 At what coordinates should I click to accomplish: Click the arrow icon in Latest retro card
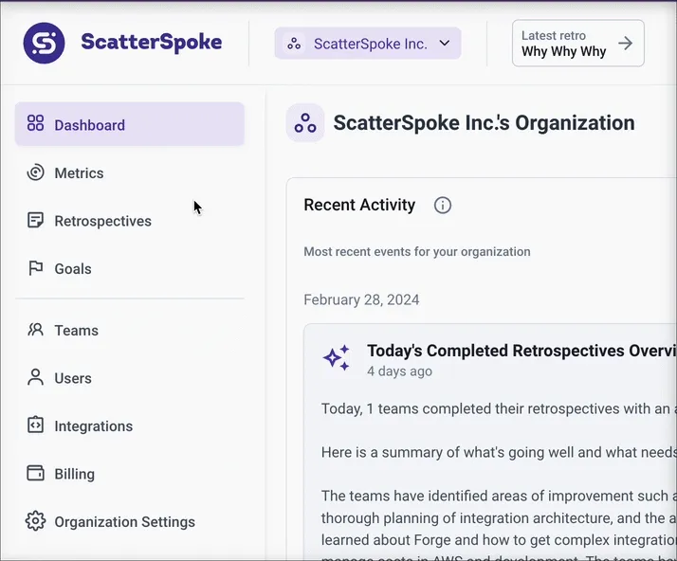tap(625, 44)
